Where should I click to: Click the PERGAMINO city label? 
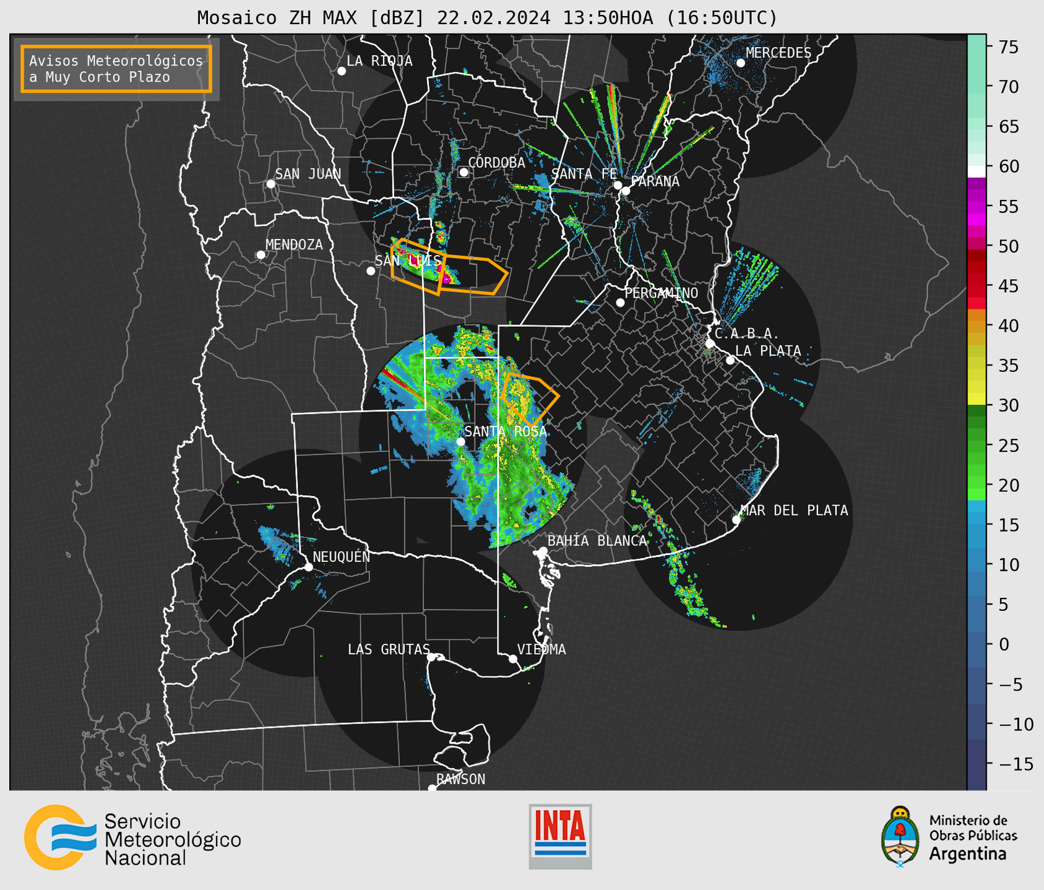click(662, 293)
